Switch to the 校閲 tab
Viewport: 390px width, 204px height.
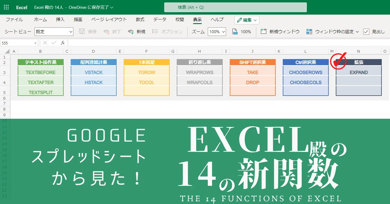pos(180,19)
